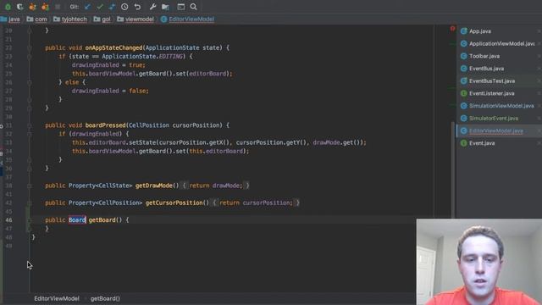542x305 pixels.
Task: Collapse onAppStateChanged method fold arrow
Action: point(30,47)
